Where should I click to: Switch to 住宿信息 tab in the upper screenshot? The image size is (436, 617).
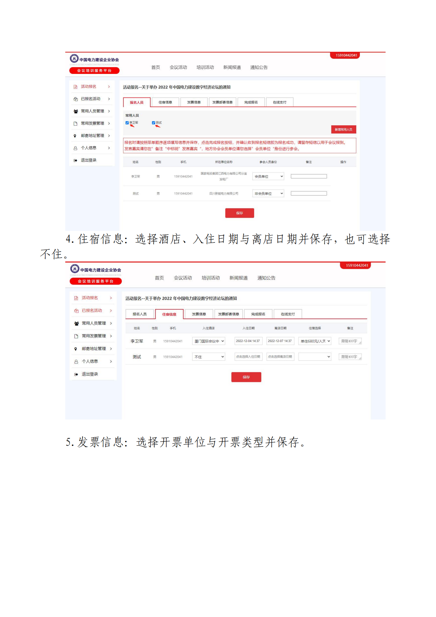pos(165,102)
